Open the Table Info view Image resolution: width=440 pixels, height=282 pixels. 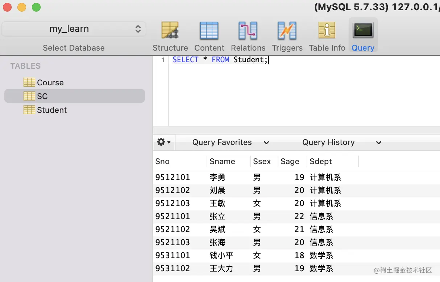pos(327,37)
